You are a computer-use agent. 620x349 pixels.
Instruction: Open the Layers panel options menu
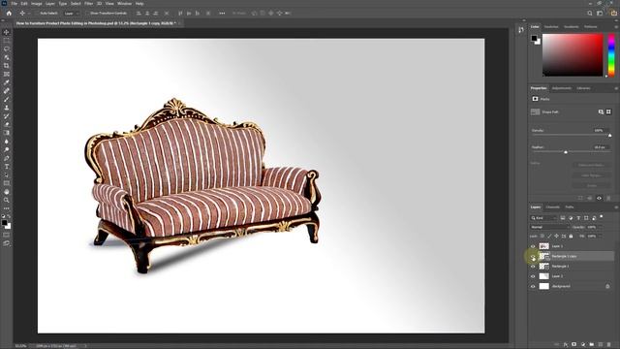point(616,206)
